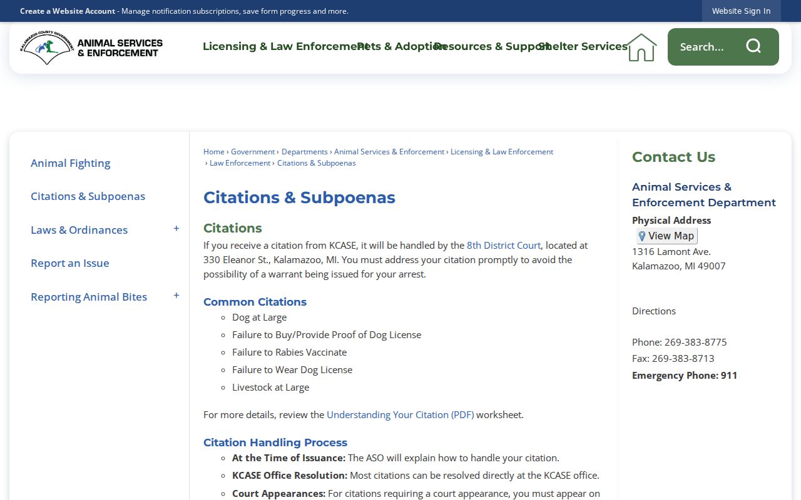Click Animal Services & Enforcement Department heading
The width and height of the screenshot is (801, 500).
pos(704,194)
